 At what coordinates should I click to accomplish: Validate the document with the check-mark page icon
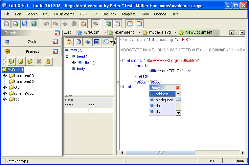click(108, 24)
